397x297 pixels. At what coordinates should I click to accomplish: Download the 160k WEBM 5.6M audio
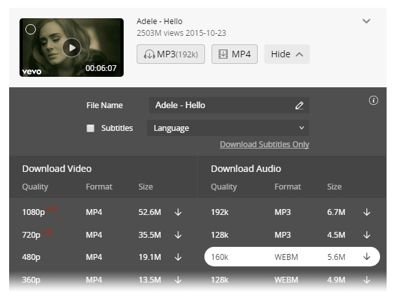367,257
